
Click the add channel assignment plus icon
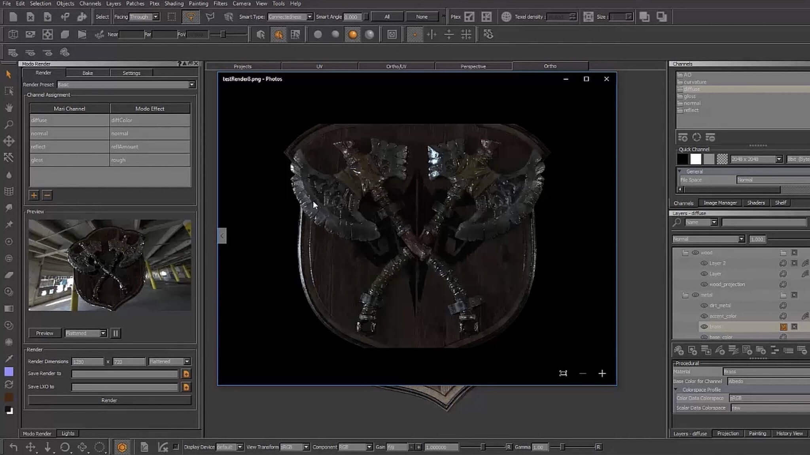coord(34,195)
